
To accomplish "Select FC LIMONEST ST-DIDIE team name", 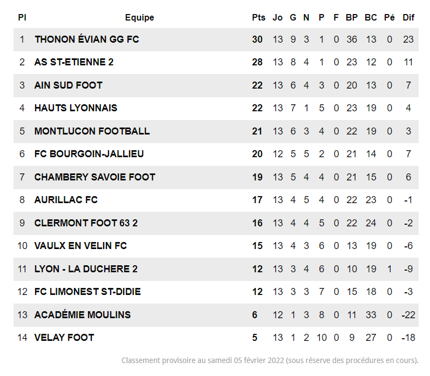I will (x=88, y=292).
